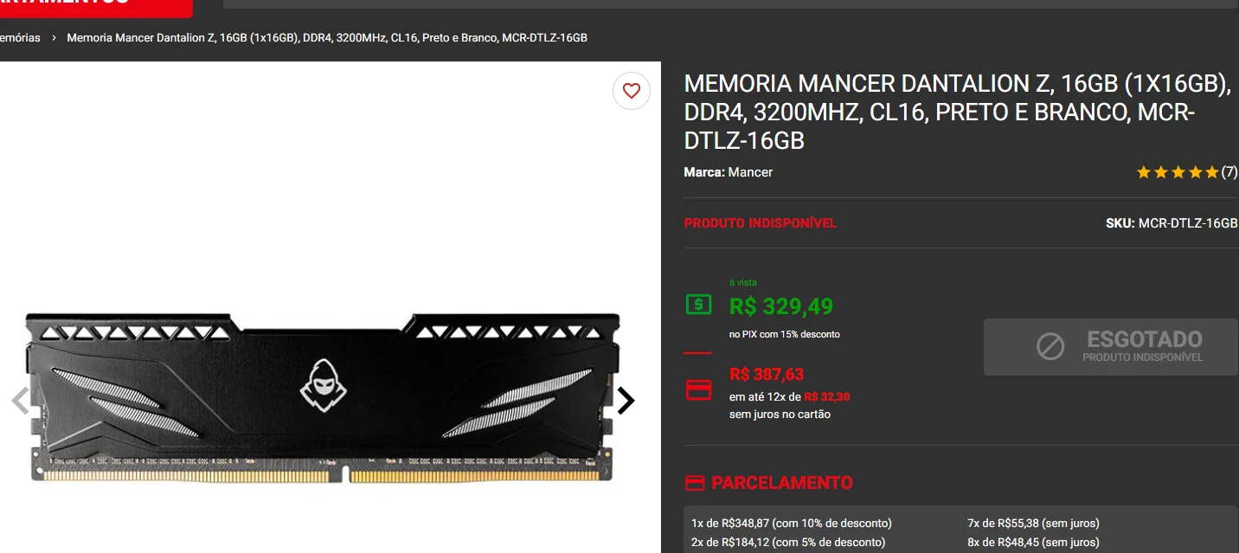Click the Mancer RAM product image
The width and height of the screenshot is (1239, 553).
tap(324, 398)
